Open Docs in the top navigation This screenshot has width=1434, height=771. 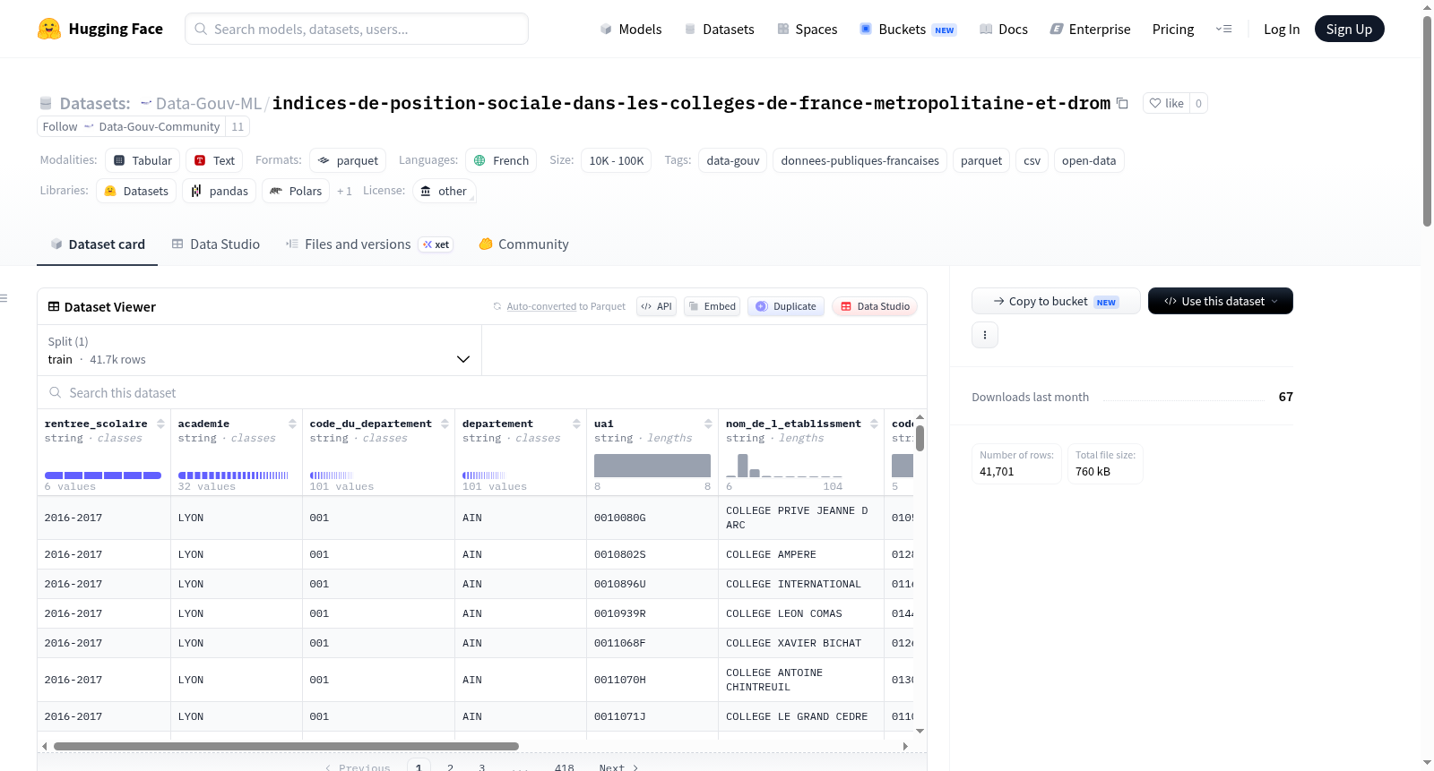[x=1004, y=29]
